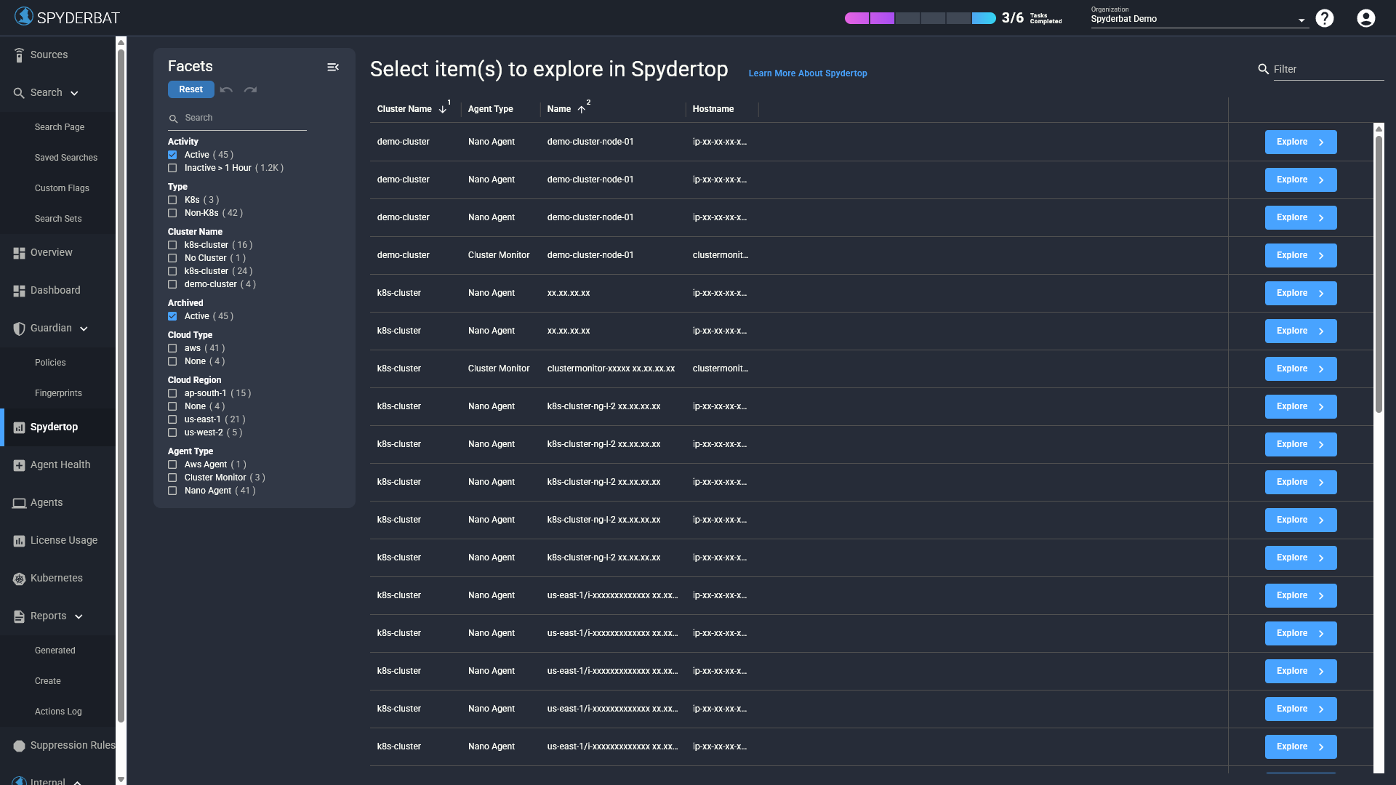Click the Agent Health sidebar icon
This screenshot has height=785, width=1396.
(18, 464)
